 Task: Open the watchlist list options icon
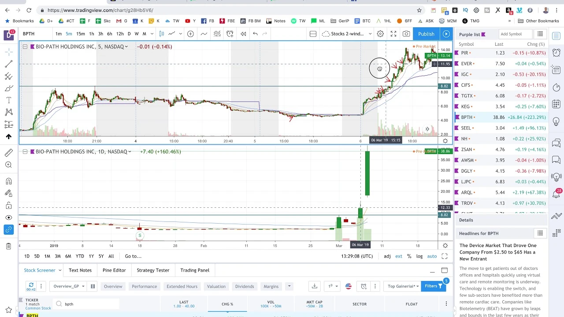(540, 34)
